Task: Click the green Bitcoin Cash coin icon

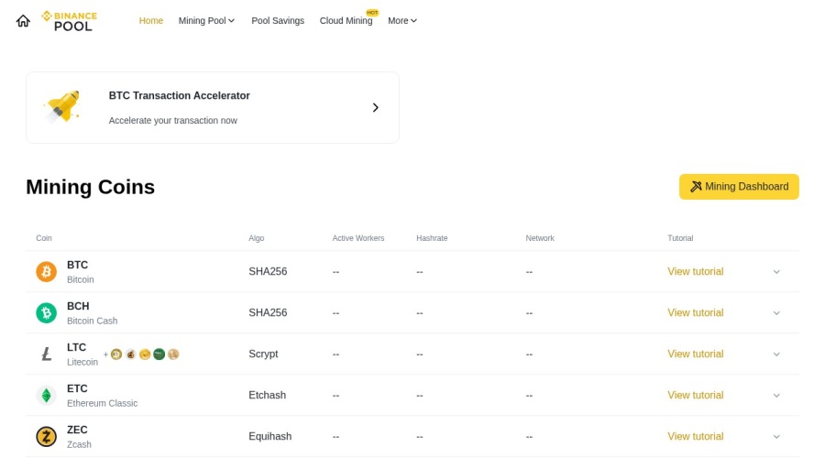Action: point(47,313)
